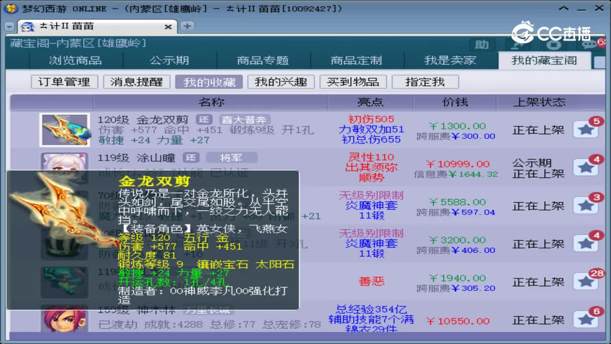Click highlight text 善恶
The image size is (611, 344).
pos(371,282)
